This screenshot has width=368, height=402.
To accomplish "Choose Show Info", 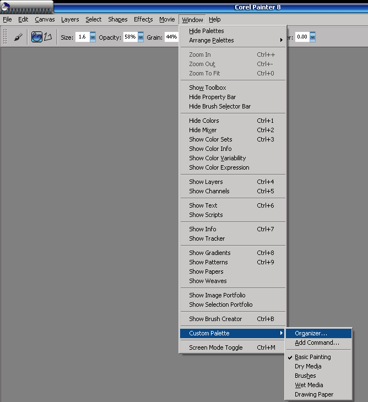I will point(233,229).
